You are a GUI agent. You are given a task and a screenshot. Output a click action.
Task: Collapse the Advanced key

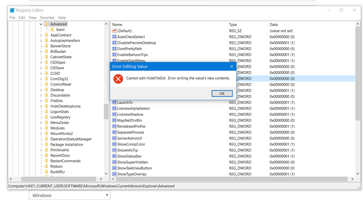(41, 24)
